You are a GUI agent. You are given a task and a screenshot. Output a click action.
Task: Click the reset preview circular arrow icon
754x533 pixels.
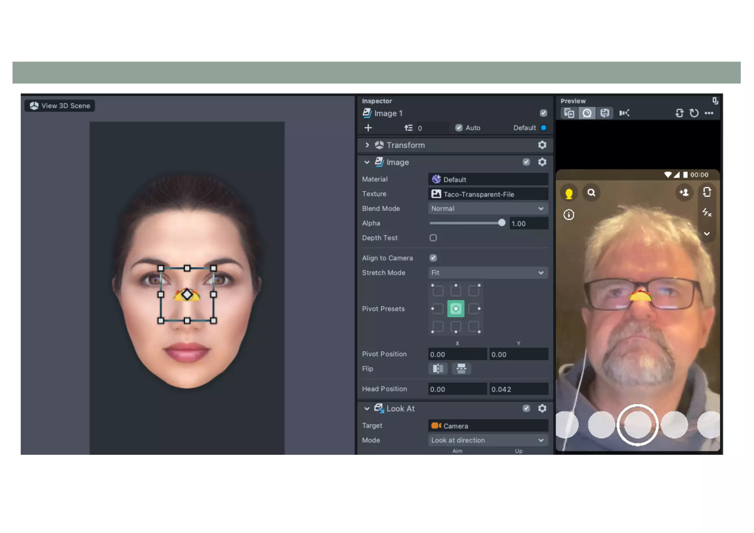coord(694,113)
